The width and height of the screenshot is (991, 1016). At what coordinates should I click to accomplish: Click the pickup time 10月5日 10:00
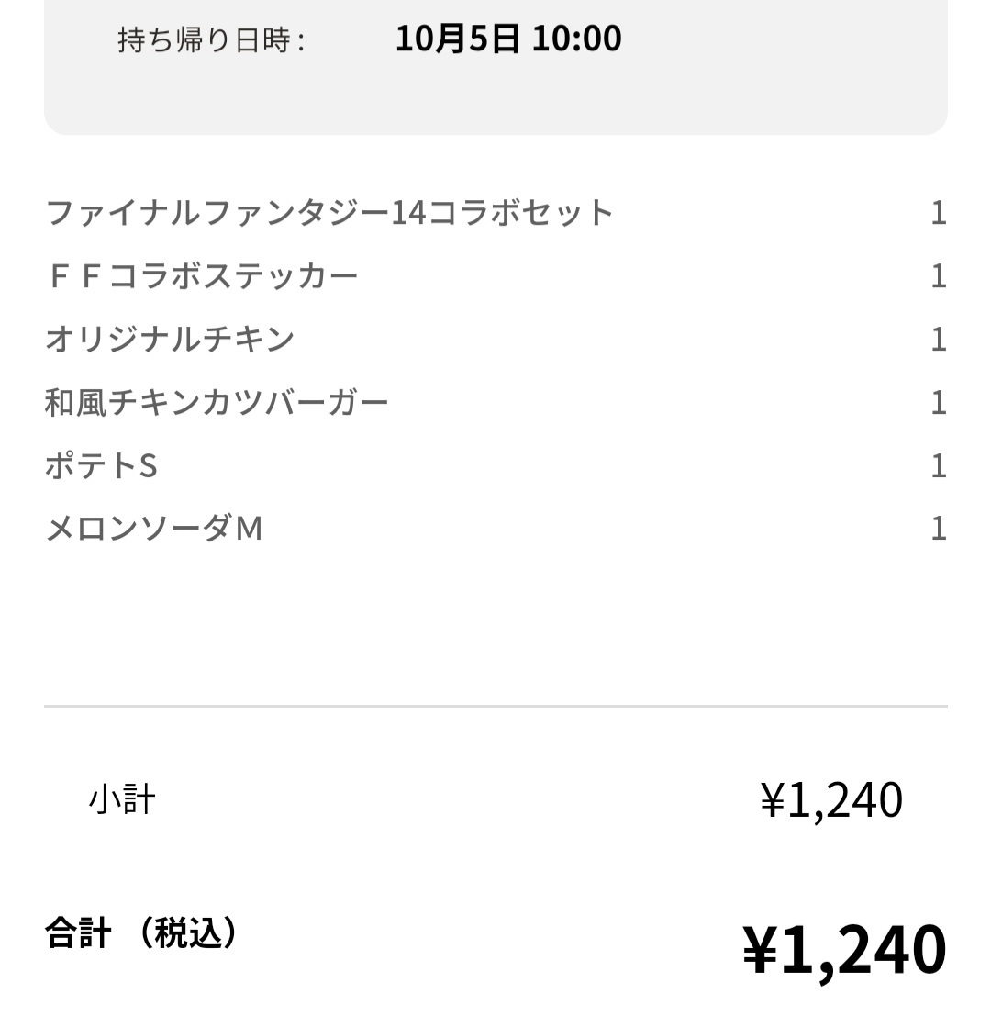(x=508, y=39)
